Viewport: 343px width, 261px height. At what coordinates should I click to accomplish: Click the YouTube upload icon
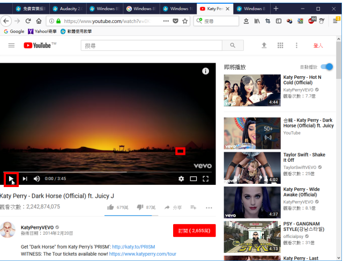[264, 46]
